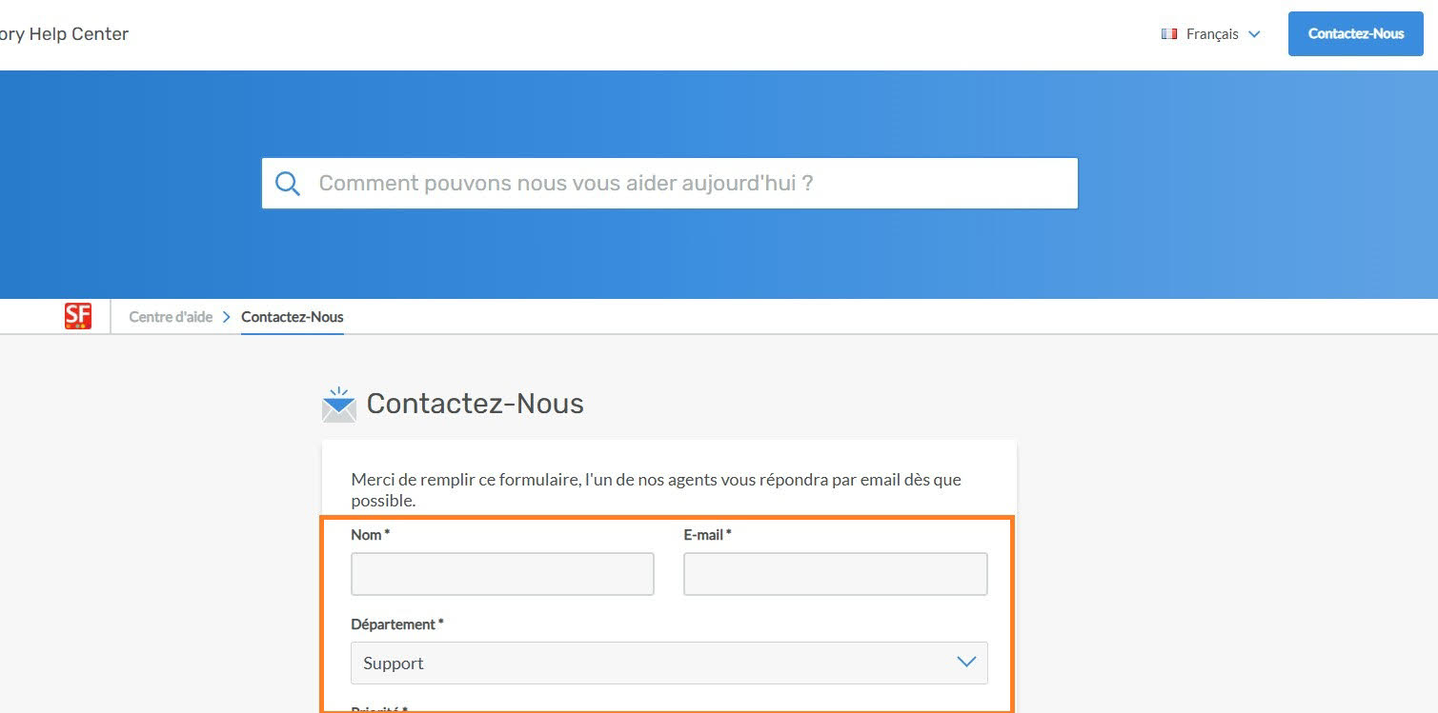
Task: Click the large Contactez-Nous page heading
Action: [475, 404]
